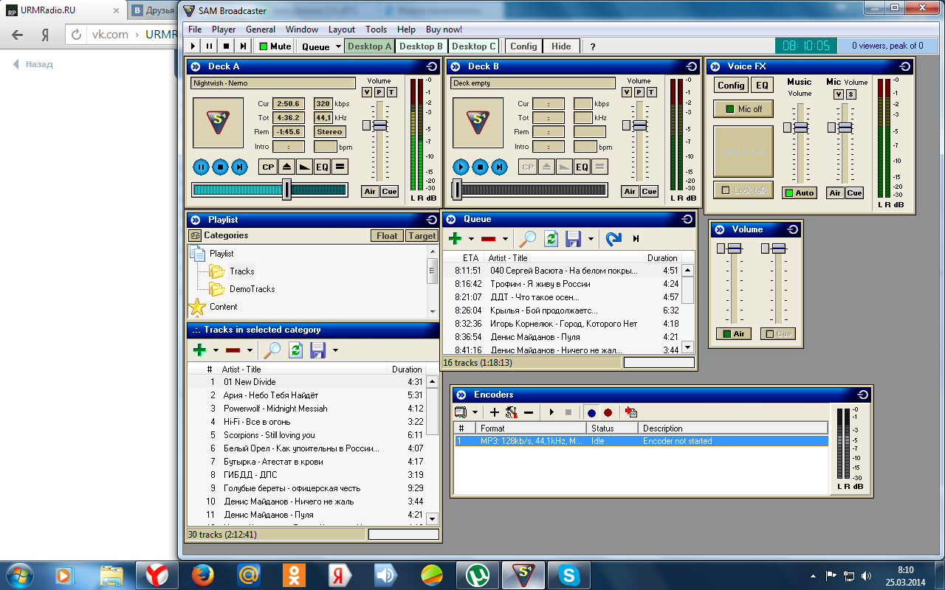This screenshot has width=945, height=590.
Task: Search tracks in selected category
Action: click(272, 350)
